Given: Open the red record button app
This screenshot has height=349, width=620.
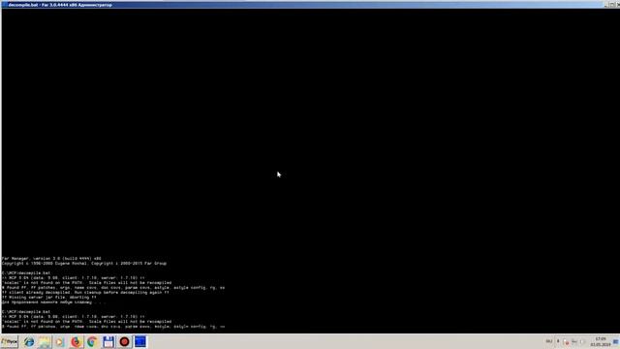Looking at the screenshot, I should click(124, 342).
